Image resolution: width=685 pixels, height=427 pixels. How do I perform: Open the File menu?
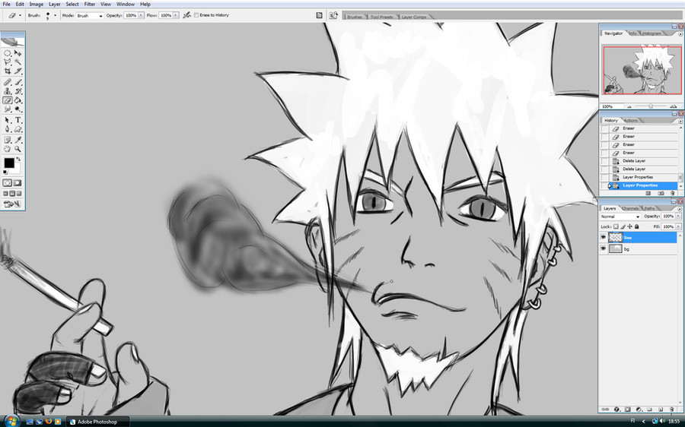pyautogui.click(x=6, y=4)
